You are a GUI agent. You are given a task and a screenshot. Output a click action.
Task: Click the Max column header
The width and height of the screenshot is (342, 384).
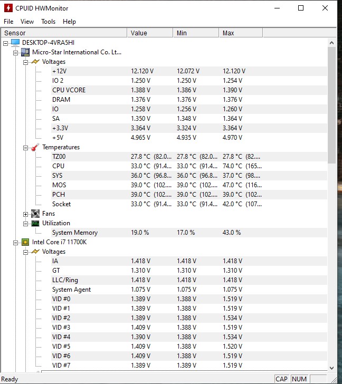click(241, 33)
